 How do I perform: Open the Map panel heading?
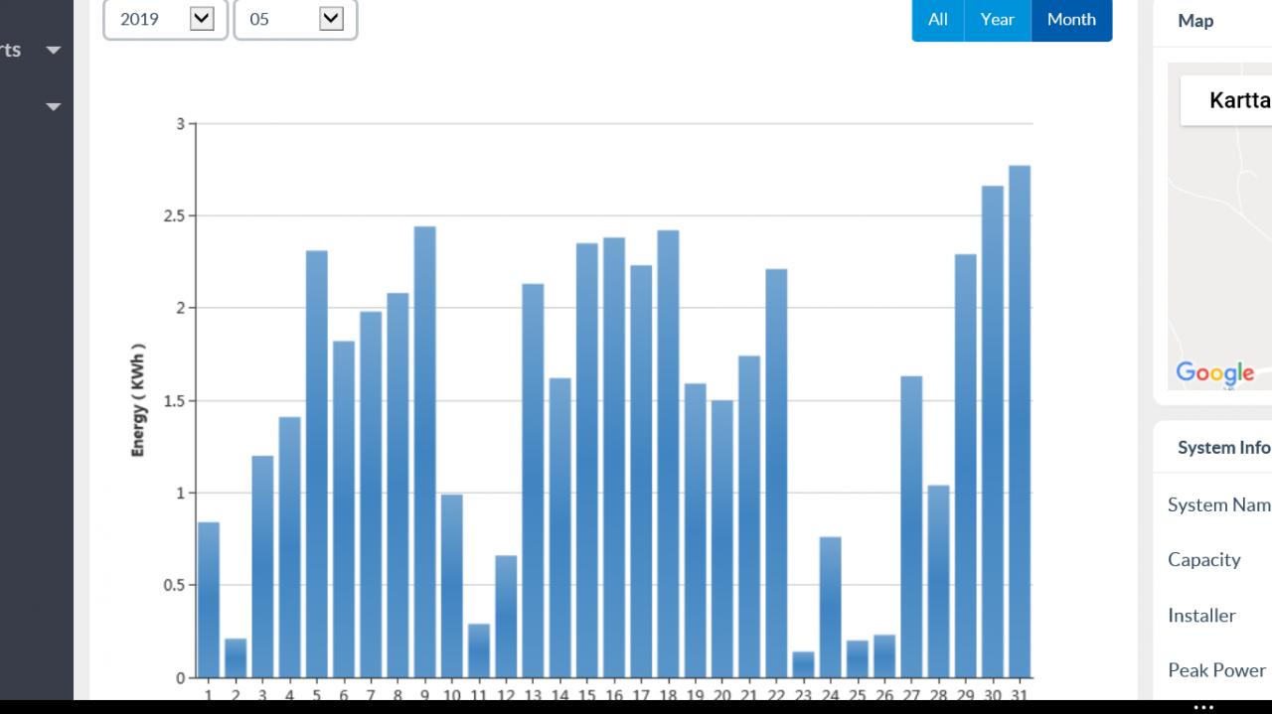tap(1195, 21)
